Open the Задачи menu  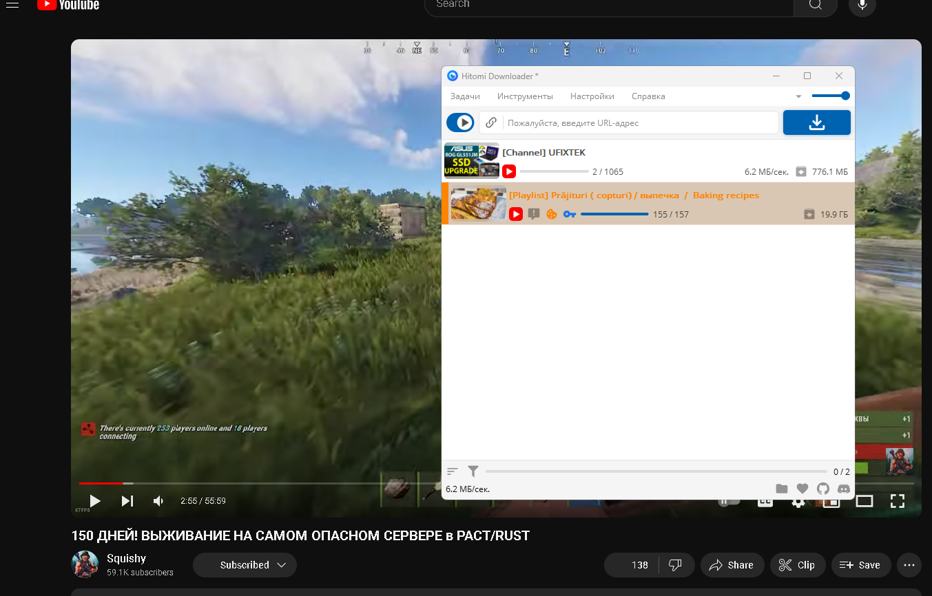(465, 96)
